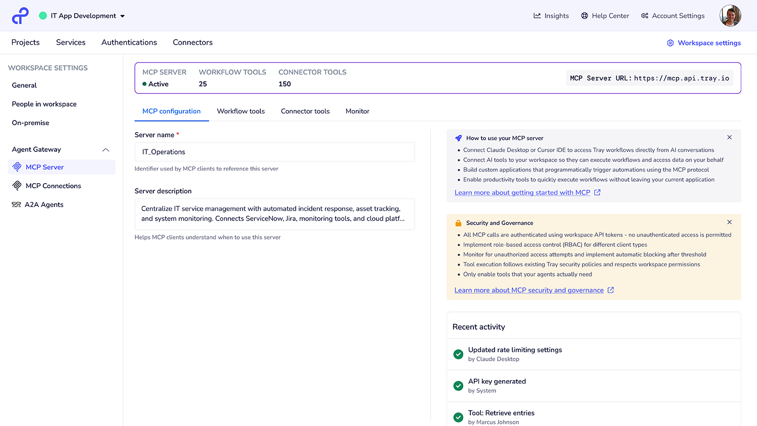Open Learn more about getting started link

[x=522, y=192]
